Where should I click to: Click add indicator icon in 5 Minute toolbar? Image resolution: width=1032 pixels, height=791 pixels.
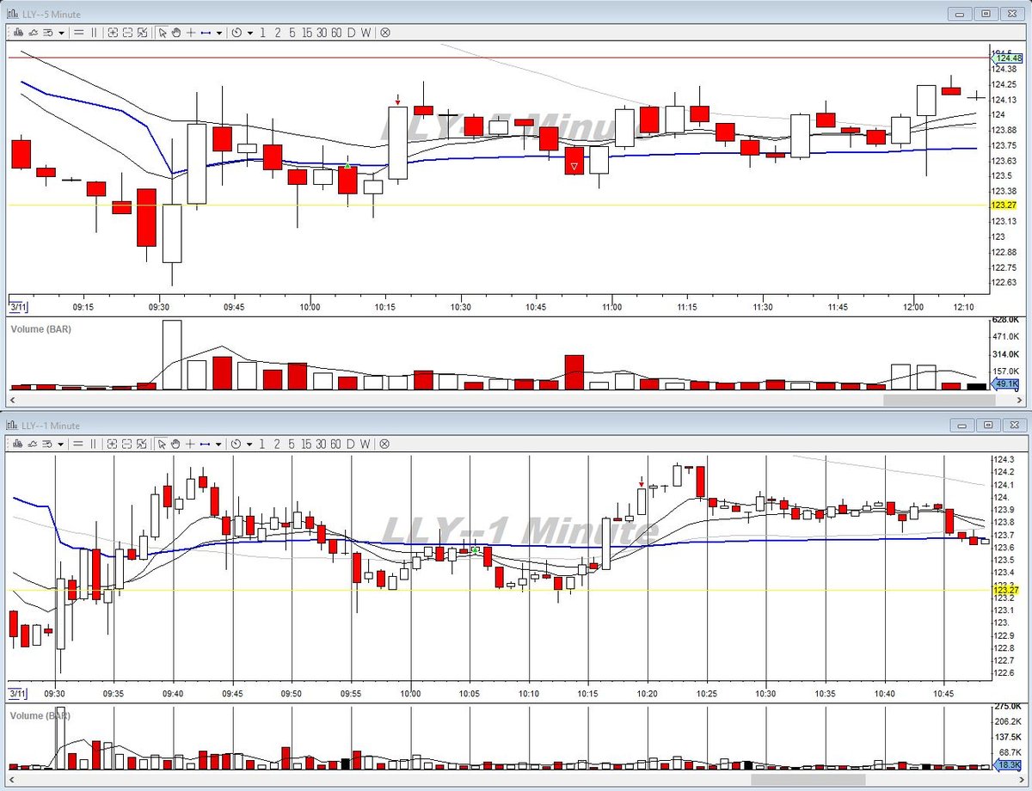[33, 33]
